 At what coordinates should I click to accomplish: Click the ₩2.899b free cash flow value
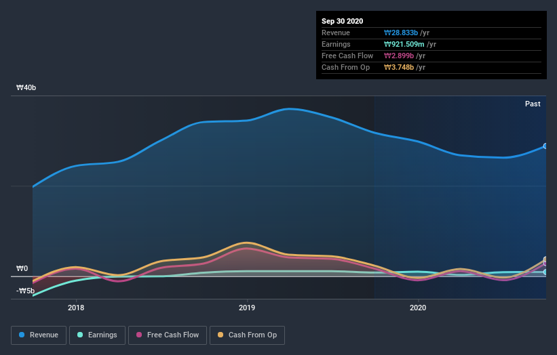398,56
